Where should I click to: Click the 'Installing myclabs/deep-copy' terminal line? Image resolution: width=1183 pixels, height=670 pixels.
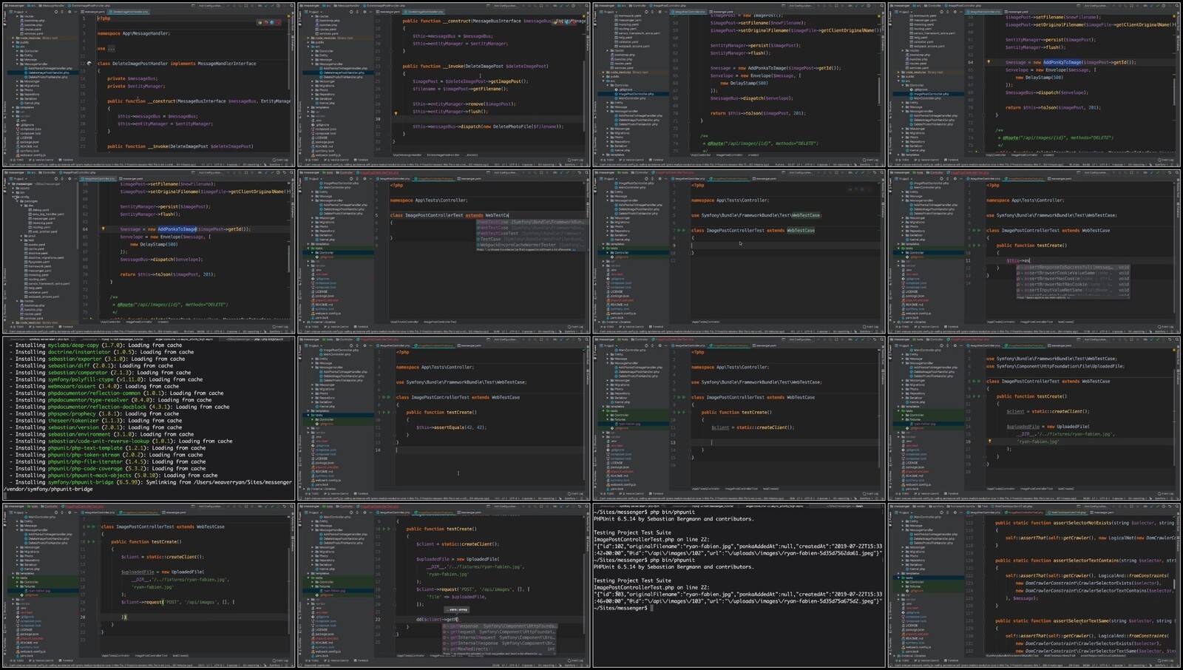(102, 345)
